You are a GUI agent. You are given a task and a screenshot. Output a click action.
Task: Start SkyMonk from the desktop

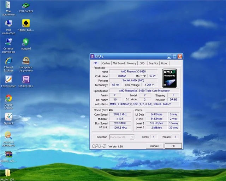tap(8, 117)
